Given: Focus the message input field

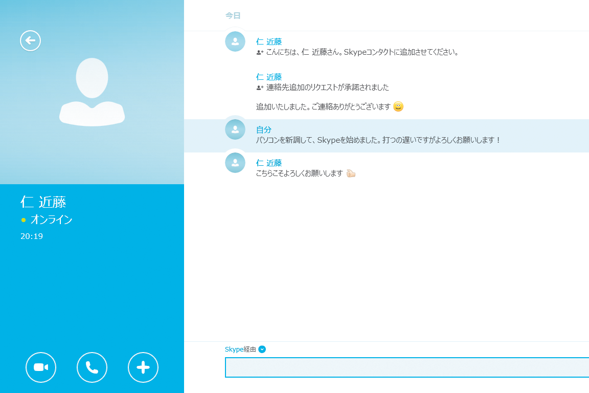Looking at the screenshot, I should coord(407,367).
